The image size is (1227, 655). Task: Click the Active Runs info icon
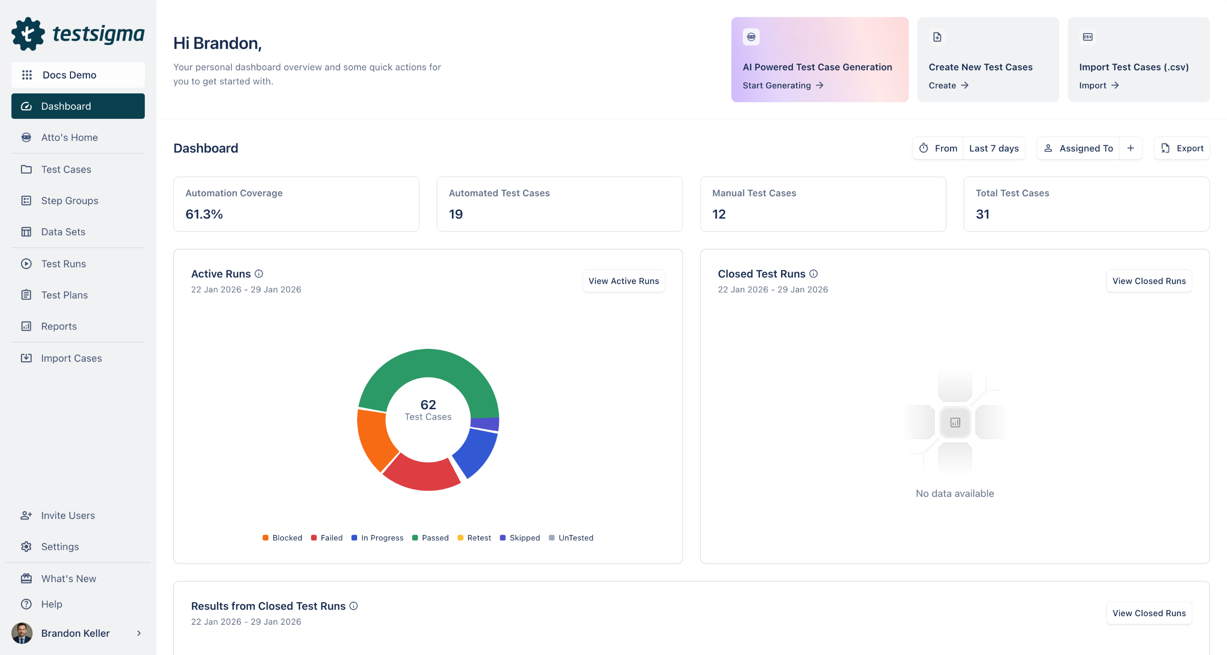pyautogui.click(x=259, y=274)
